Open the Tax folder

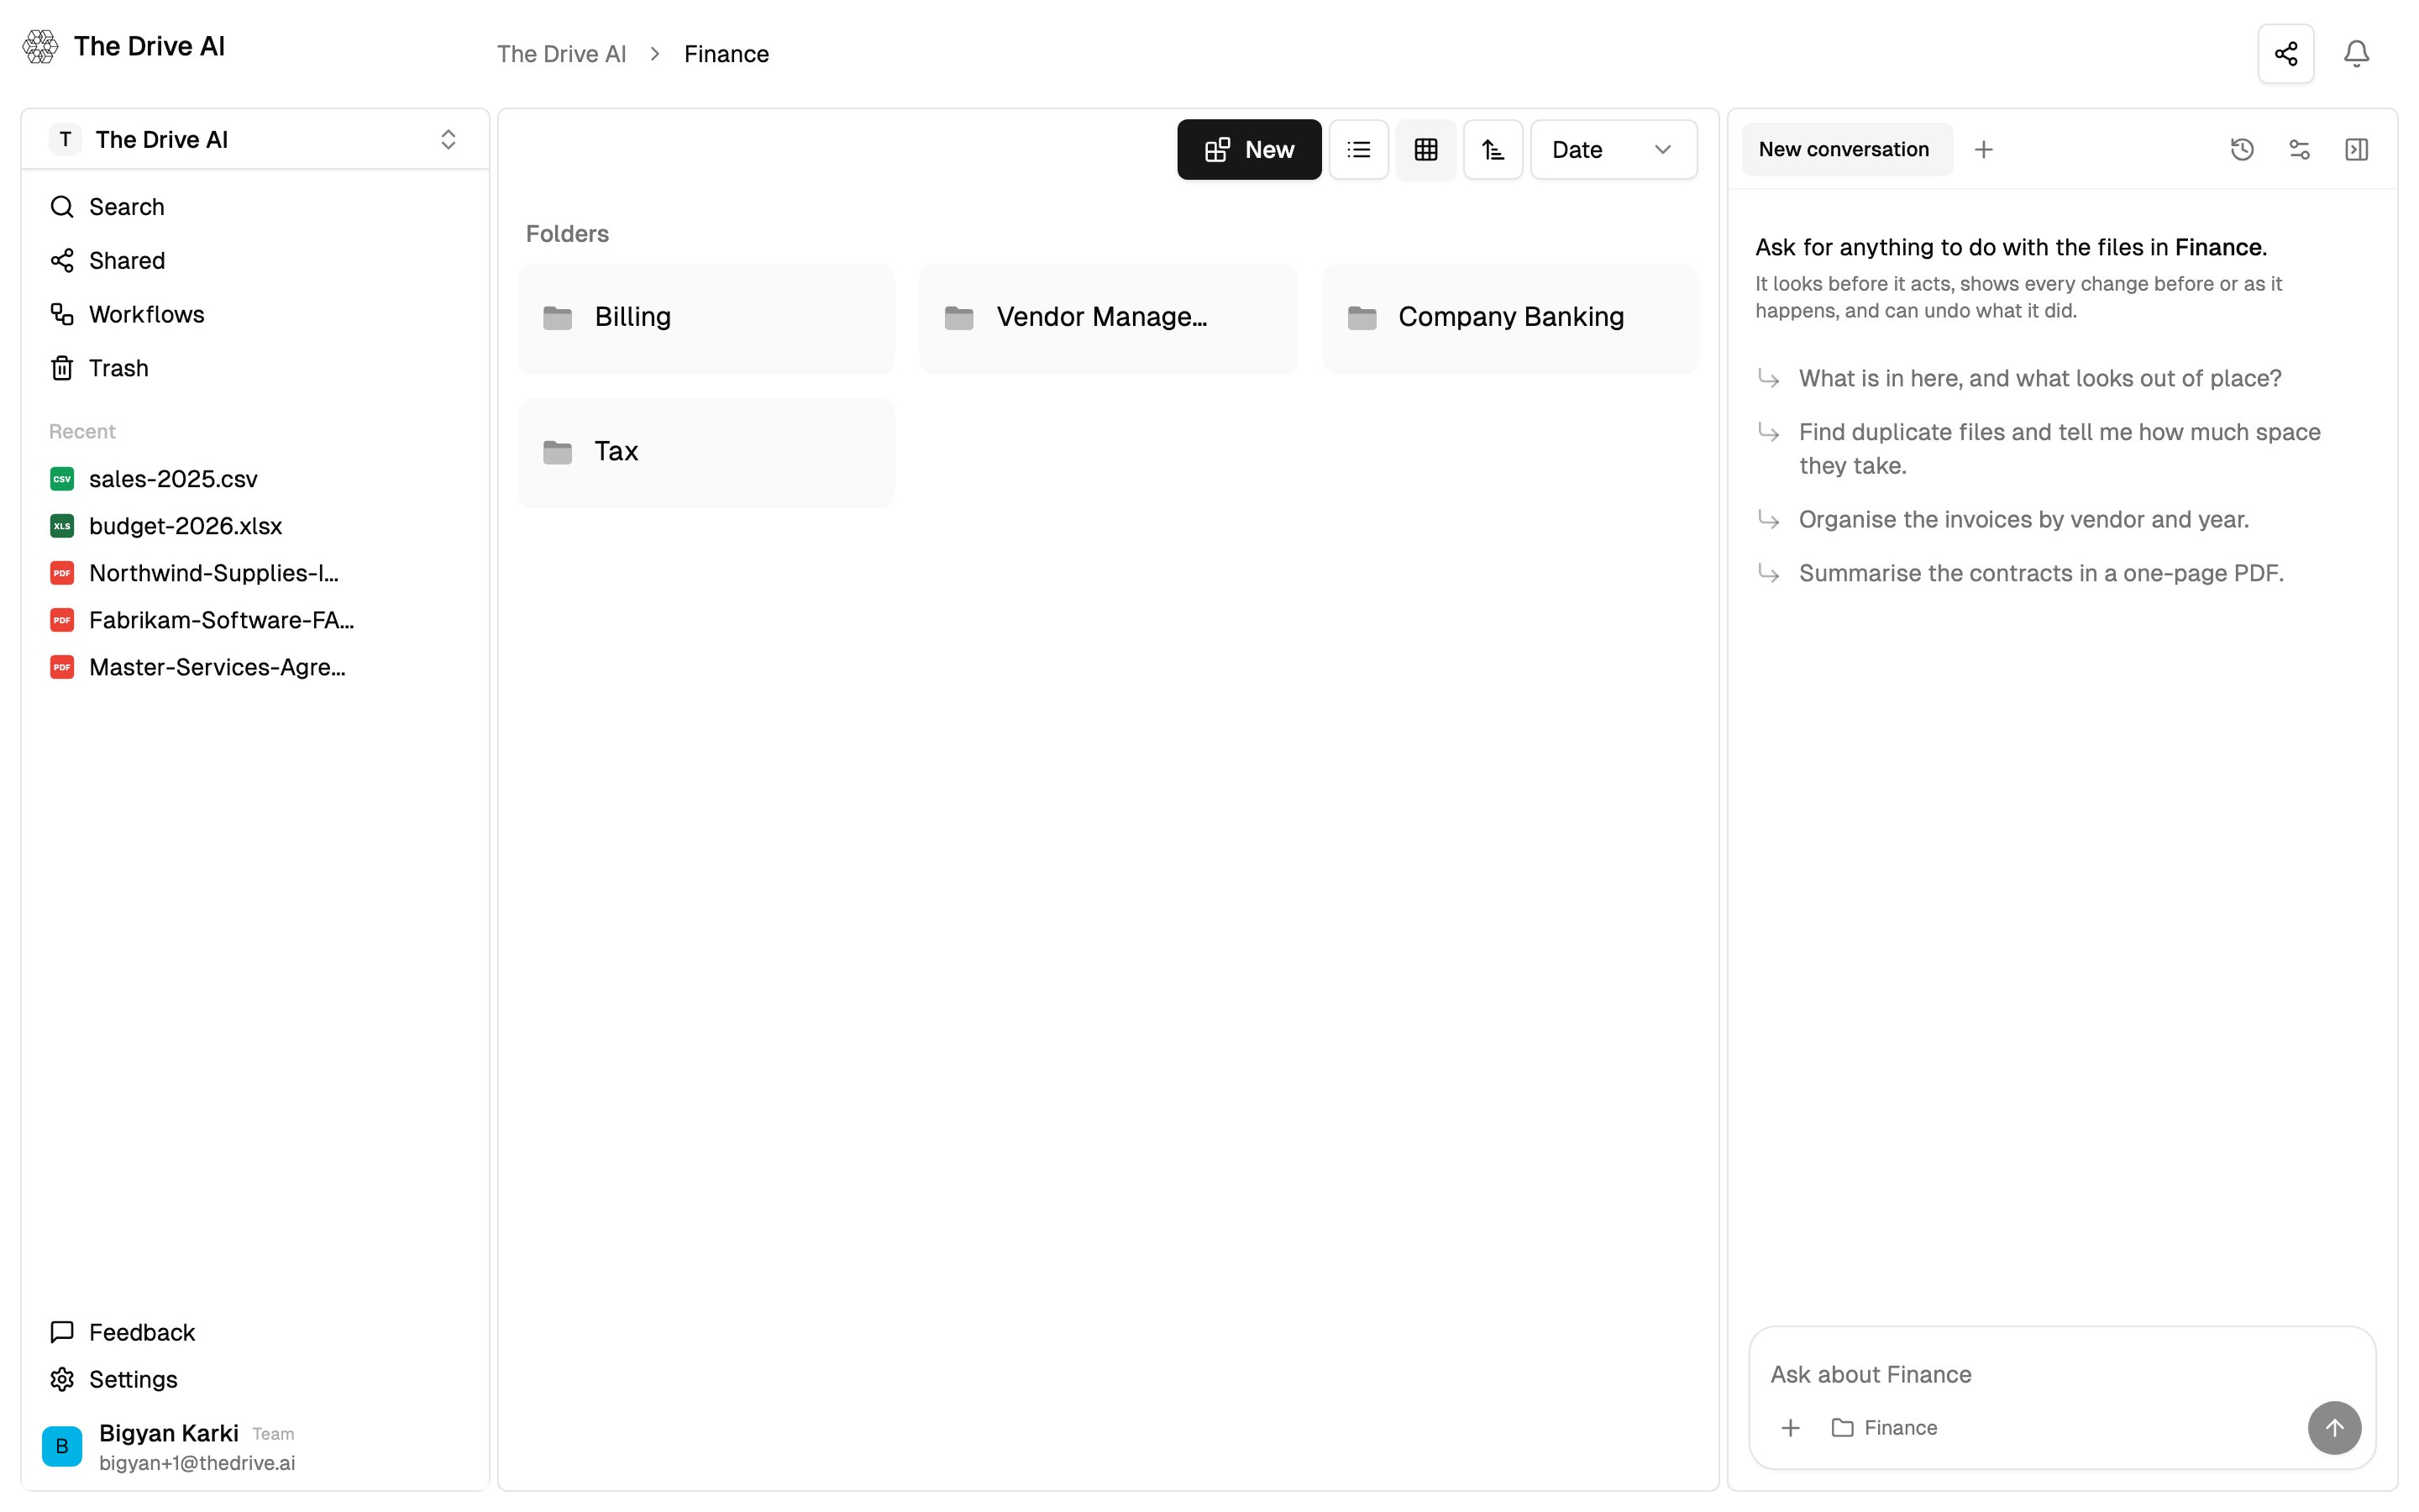click(x=706, y=452)
